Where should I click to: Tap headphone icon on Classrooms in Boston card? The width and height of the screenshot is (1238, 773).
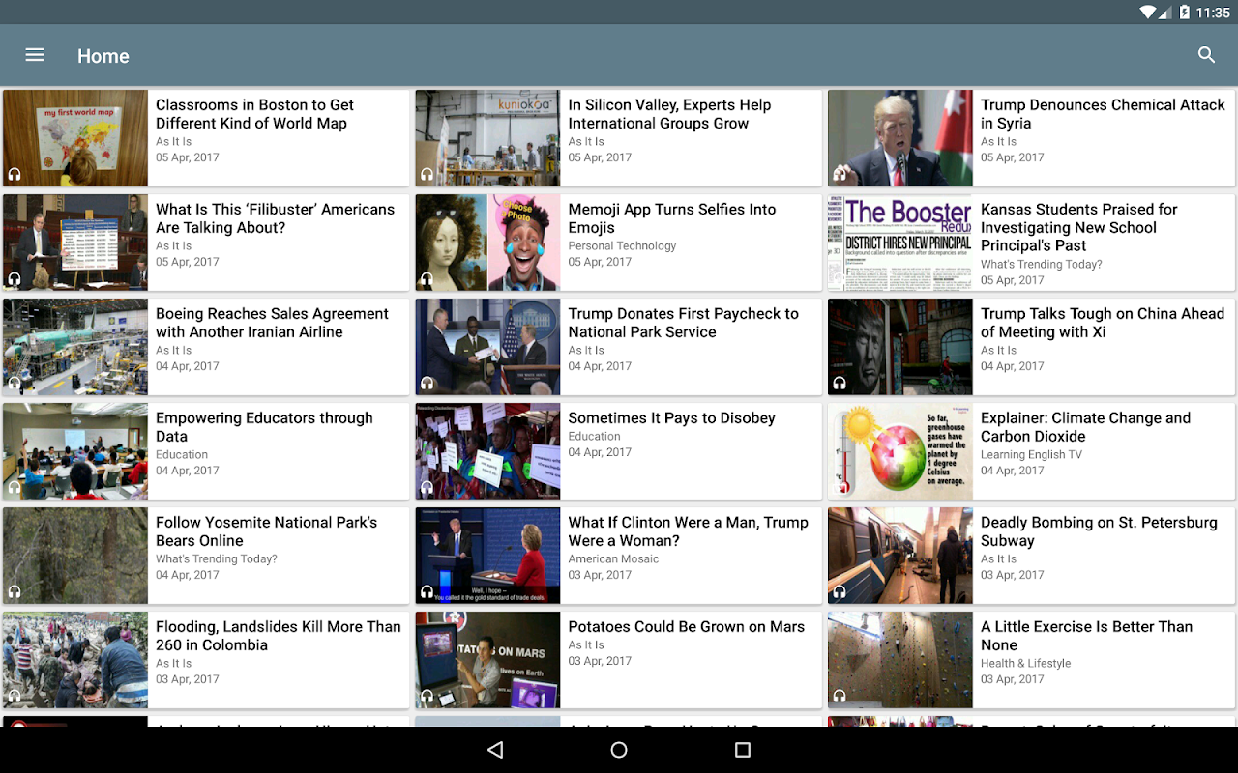pyautogui.click(x=15, y=175)
